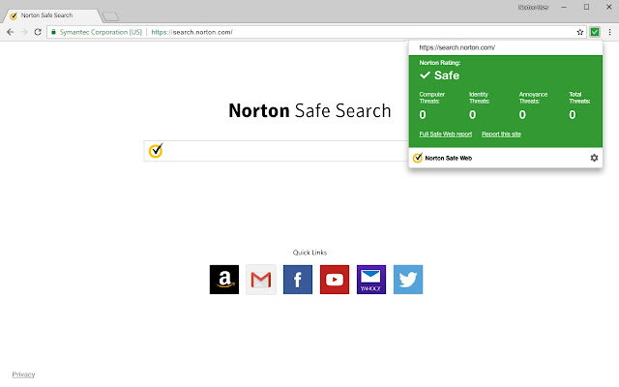619x387 pixels.
Task: Click the Norton Safe Web extension icon
Action: 595,32
